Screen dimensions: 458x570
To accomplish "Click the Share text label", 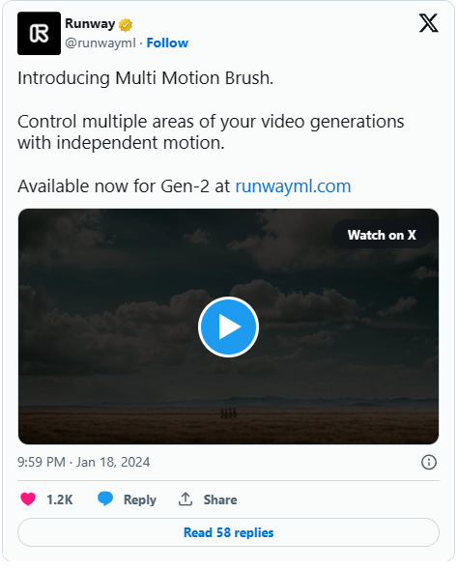I will tap(220, 499).
